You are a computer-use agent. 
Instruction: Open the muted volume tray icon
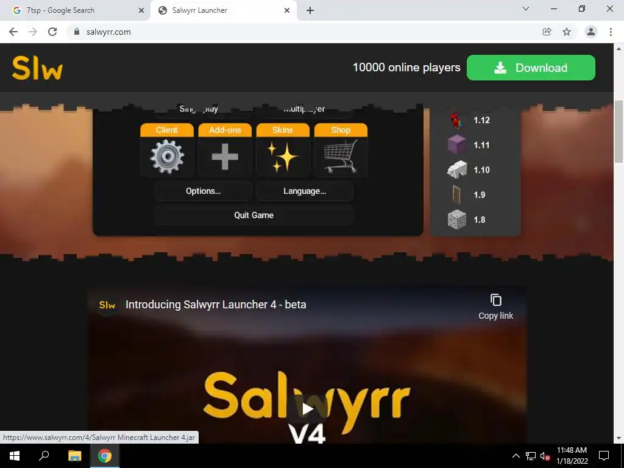tap(545, 456)
